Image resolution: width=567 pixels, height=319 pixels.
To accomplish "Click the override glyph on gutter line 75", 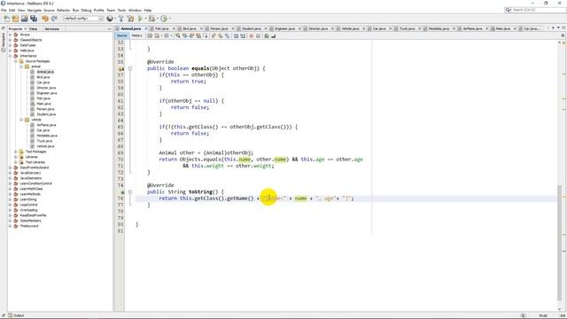I will point(122,192).
